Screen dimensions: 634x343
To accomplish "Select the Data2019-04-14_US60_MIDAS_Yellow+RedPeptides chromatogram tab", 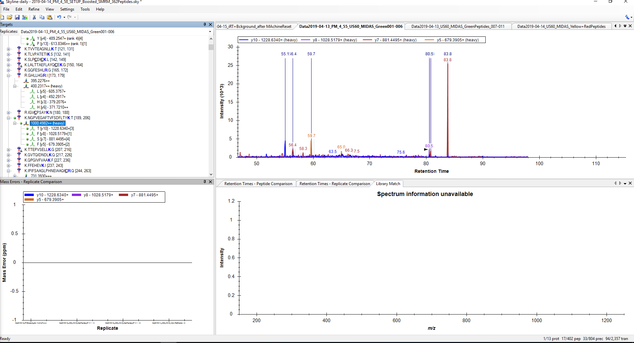I will 561,26.
